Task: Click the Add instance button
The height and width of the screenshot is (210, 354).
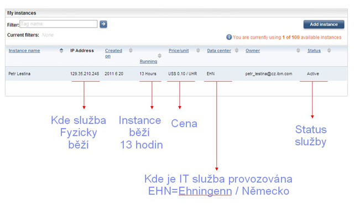Action: point(324,24)
